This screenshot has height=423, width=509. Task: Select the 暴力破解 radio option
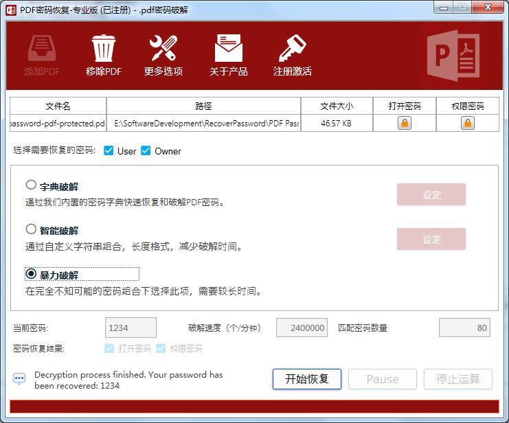point(31,274)
